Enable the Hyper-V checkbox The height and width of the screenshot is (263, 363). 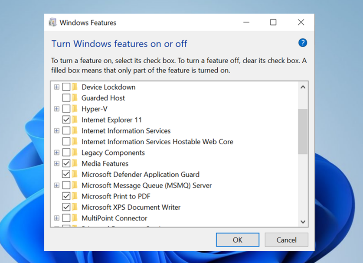pyautogui.click(x=66, y=109)
